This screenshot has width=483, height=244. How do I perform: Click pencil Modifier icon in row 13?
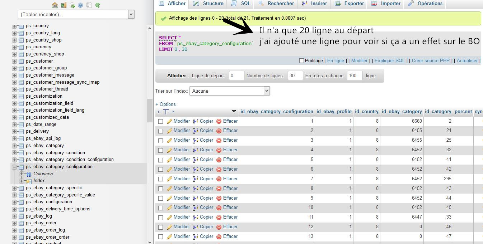(x=169, y=236)
